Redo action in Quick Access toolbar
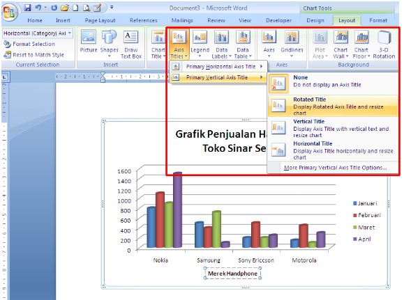 (54, 8)
